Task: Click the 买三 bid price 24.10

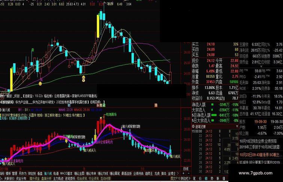Action: (x=211, y=44)
